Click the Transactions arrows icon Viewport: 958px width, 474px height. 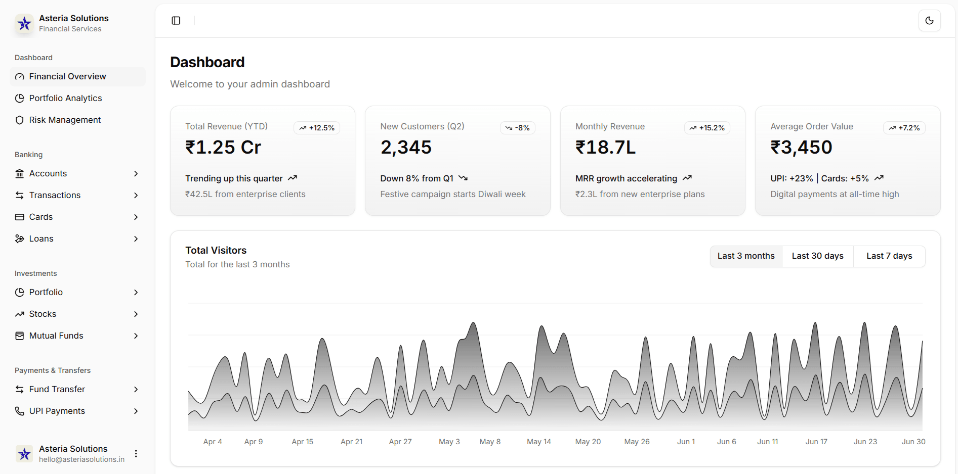(x=20, y=196)
